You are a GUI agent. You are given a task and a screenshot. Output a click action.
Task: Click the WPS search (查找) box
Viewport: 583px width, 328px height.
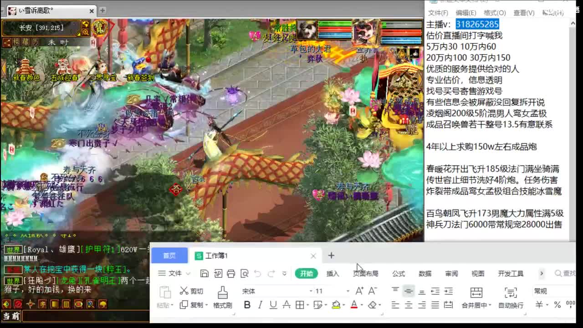tap(565, 273)
